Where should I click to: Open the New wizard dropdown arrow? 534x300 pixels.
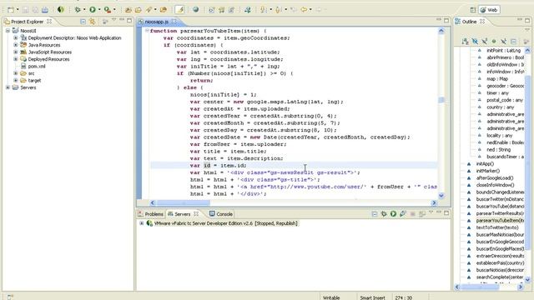click(18, 10)
